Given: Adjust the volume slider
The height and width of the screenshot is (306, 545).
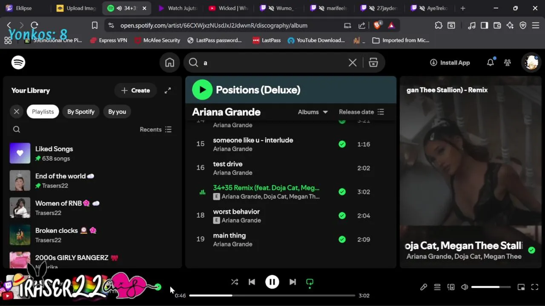Looking at the screenshot, I should click(491, 287).
